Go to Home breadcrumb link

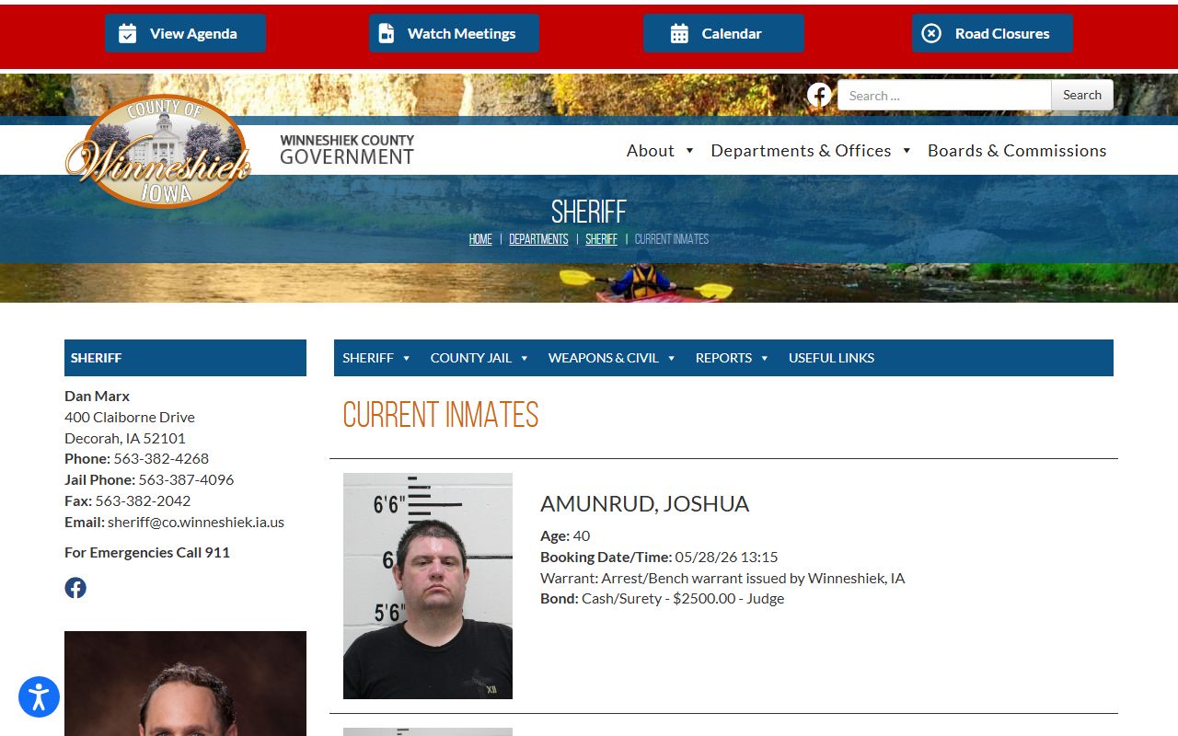tap(480, 239)
